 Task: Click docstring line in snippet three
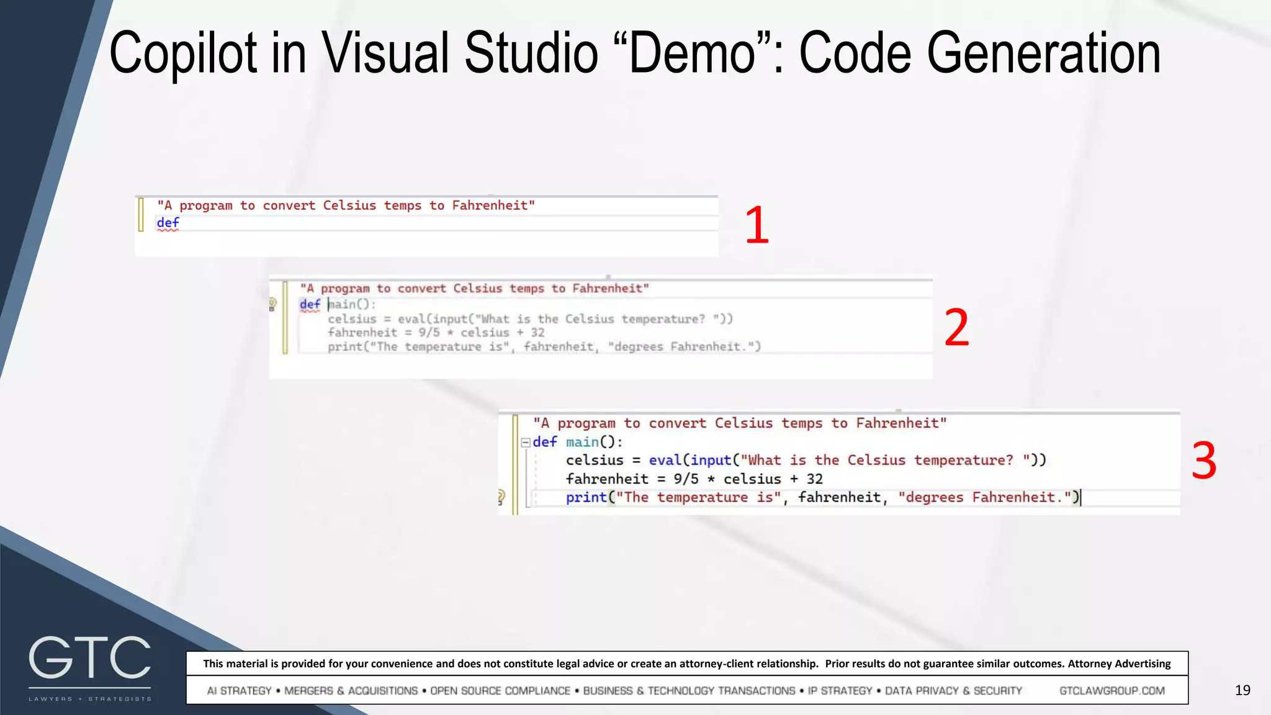tap(740, 423)
